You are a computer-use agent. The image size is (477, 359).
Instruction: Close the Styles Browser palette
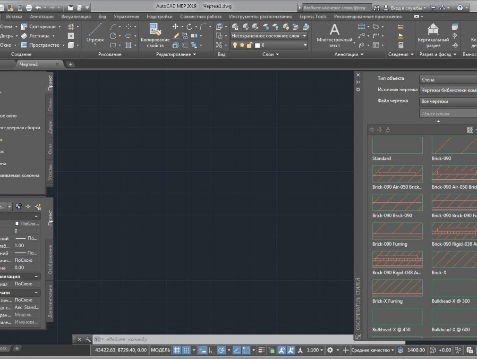click(x=358, y=75)
